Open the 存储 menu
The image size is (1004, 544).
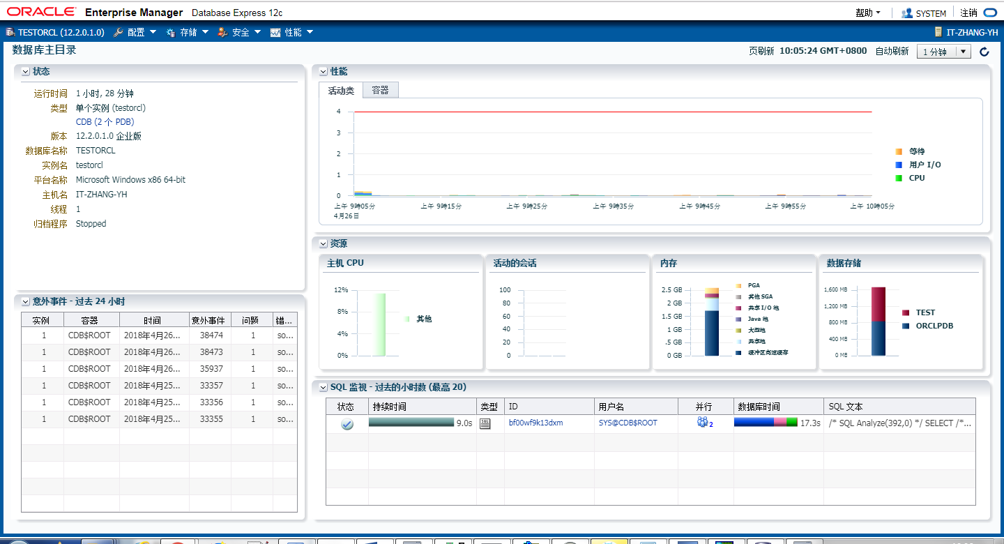point(195,32)
